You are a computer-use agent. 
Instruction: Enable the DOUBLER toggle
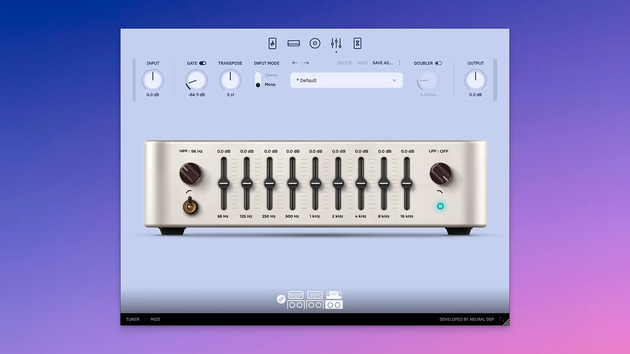pos(438,63)
